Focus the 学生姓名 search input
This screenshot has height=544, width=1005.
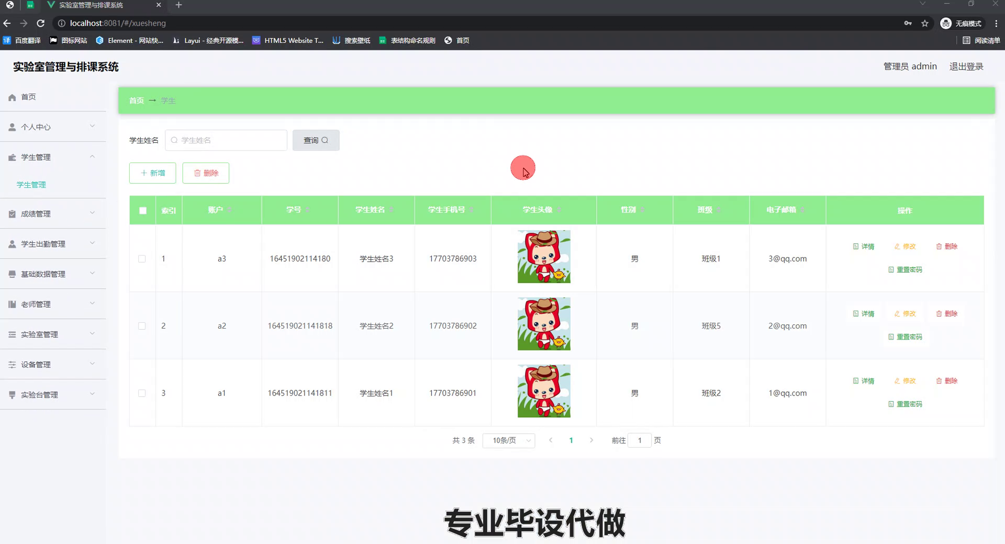click(x=226, y=140)
